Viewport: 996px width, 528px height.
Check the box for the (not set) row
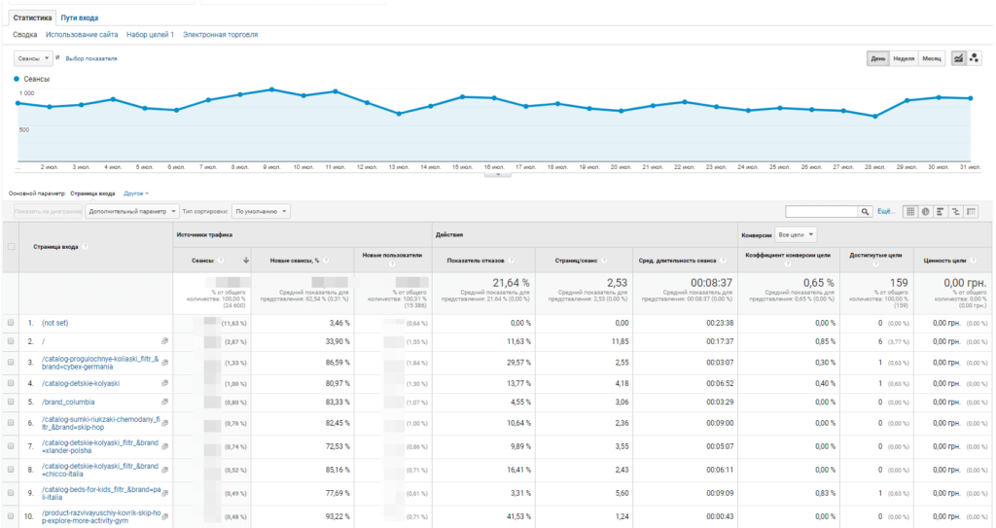[x=11, y=322]
